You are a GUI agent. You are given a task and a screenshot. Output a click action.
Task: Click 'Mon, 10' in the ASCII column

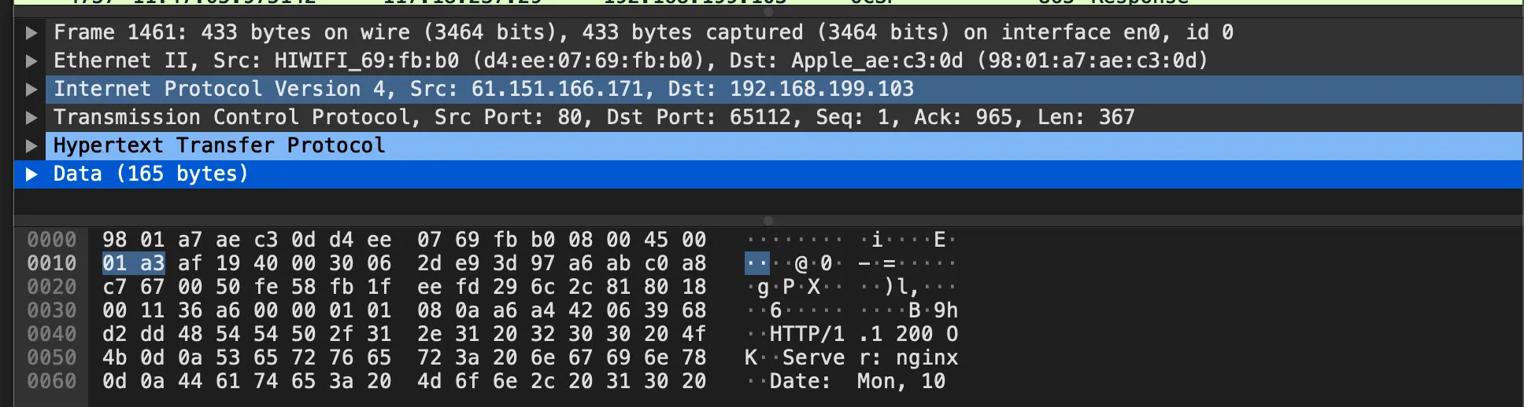click(901, 381)
